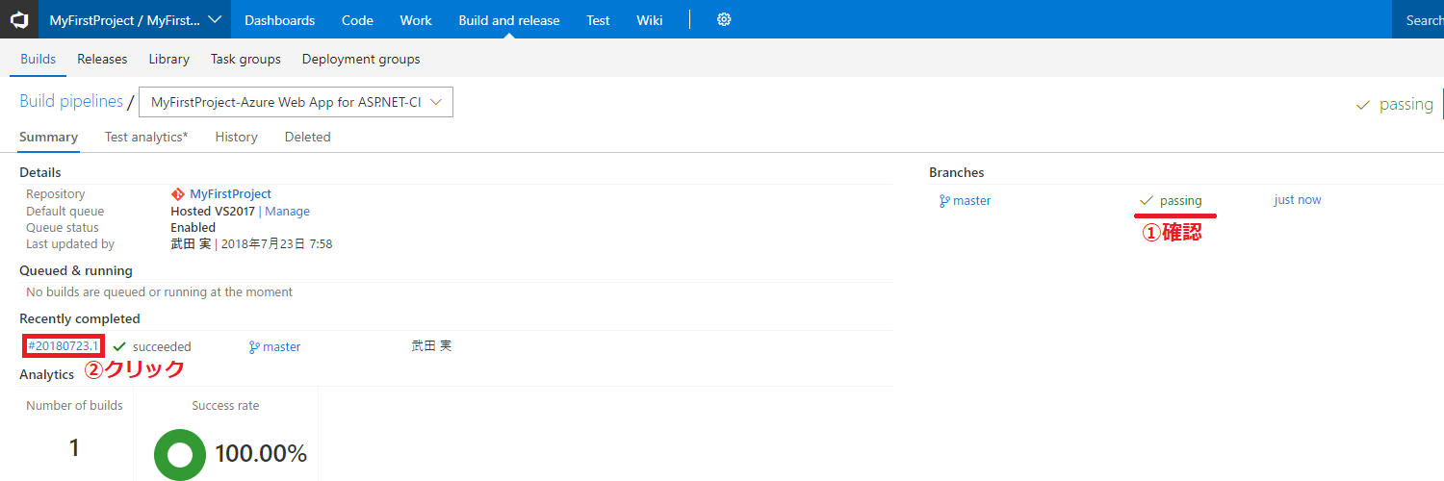Click the branch icon next to master in Branches
The height and width of the screenshot is (481, 1444).
(x=944, y=201)
